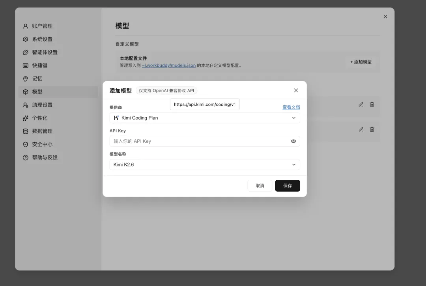Screen dimensions: 426x286
Task: Click the https://api.kimi.com/coding/v1 tooltip text
Action: click(x=205, y=104)
